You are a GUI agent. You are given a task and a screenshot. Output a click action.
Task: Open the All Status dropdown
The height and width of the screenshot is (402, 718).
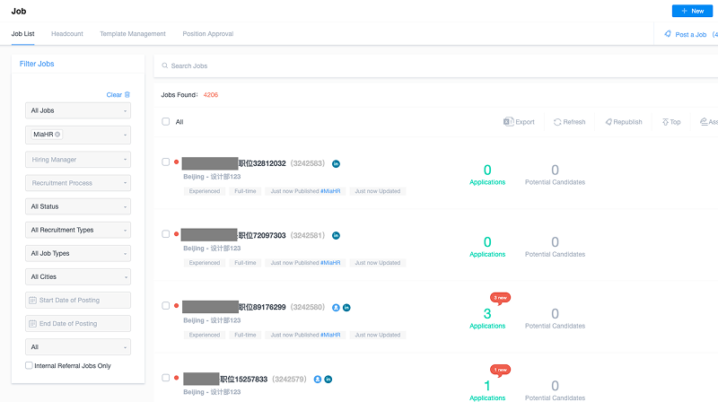point(78,206)
